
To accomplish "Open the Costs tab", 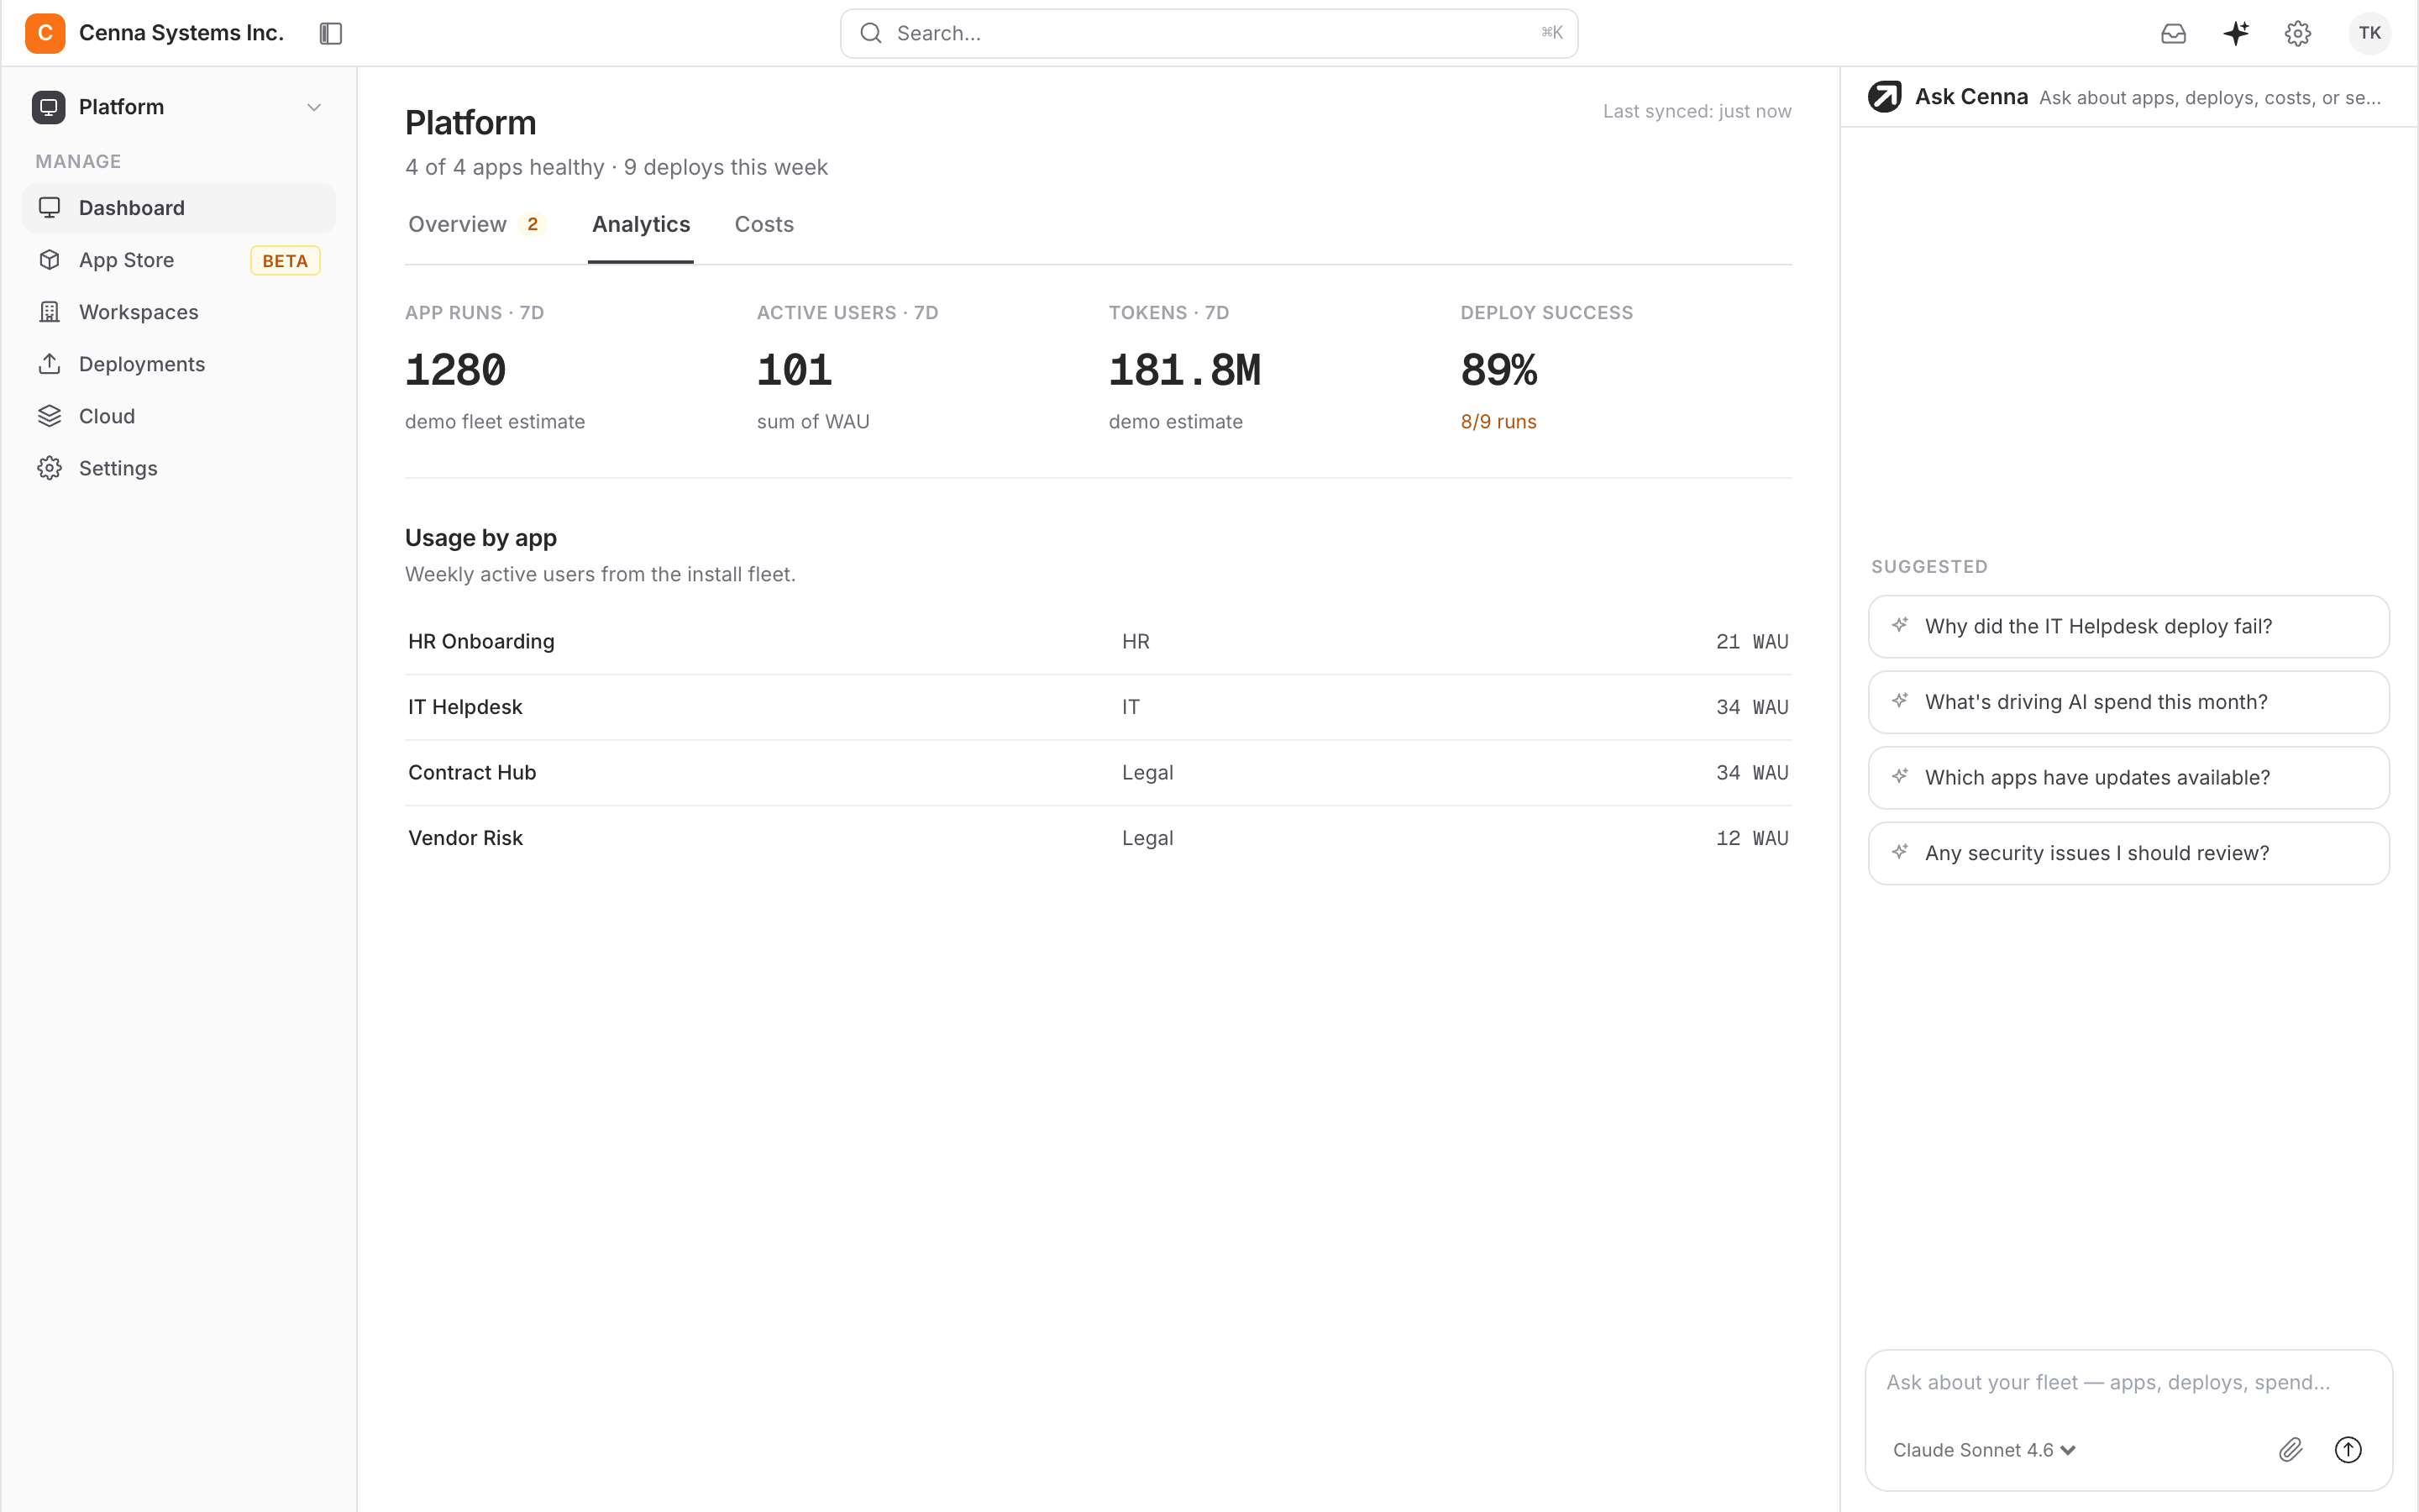I will click(x=763, y=224).
